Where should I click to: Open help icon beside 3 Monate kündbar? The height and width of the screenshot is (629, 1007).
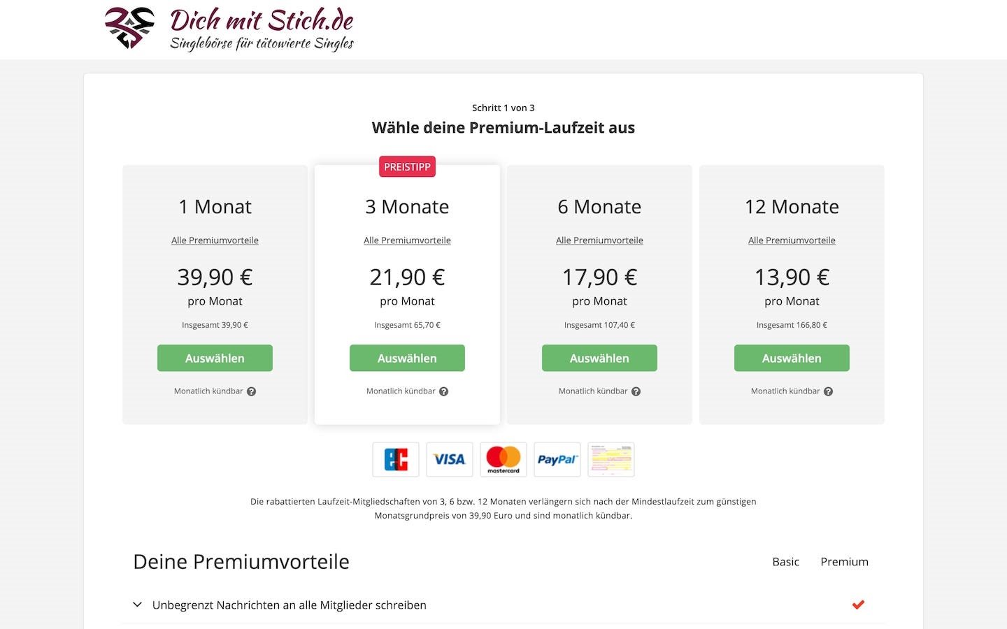click(443, 391)
